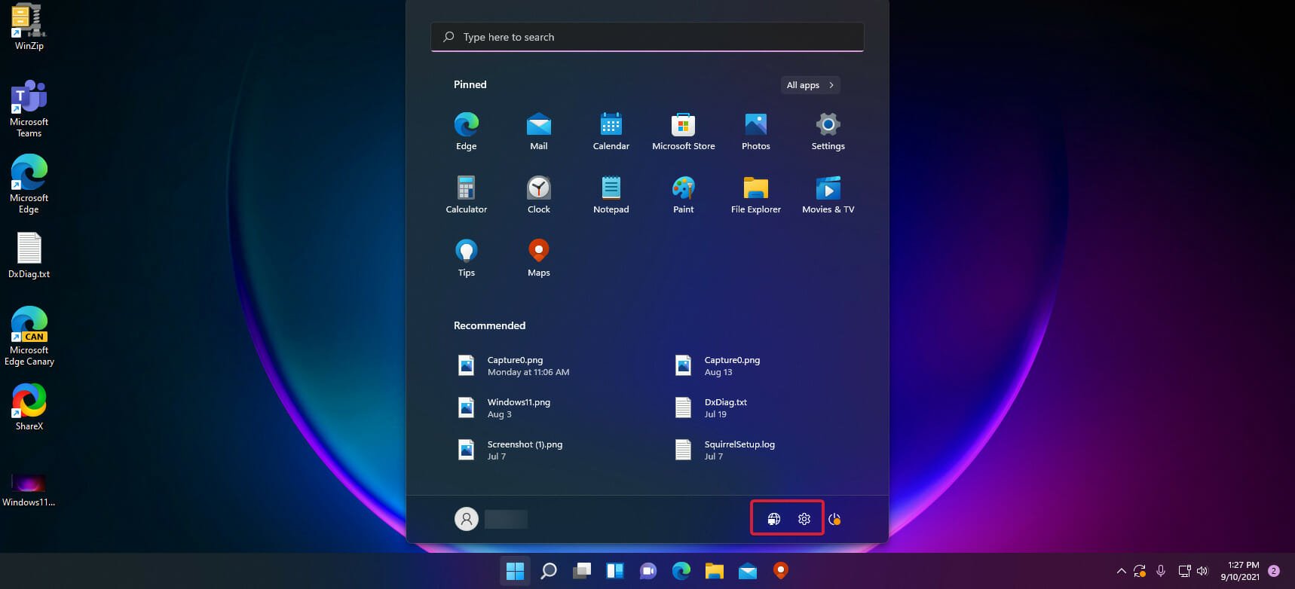Open Maps from the taskbar
Viewport: 1295px width, 589px height.
click(781, 571)
